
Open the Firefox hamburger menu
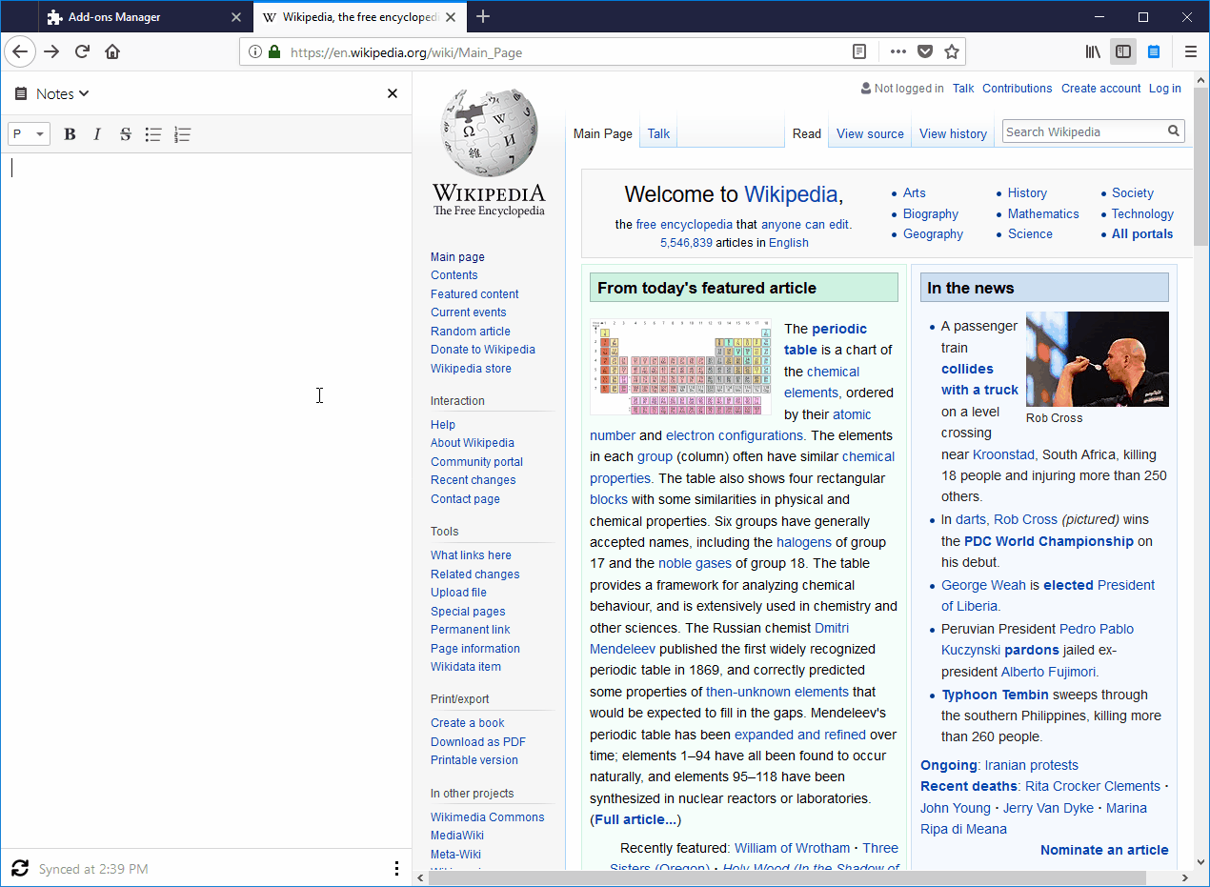coord(1191,51)
